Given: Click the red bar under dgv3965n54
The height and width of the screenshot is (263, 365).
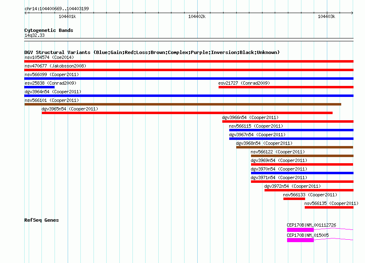Looking at the screenshot, I should pyautogui.click(x=187, y=113).
